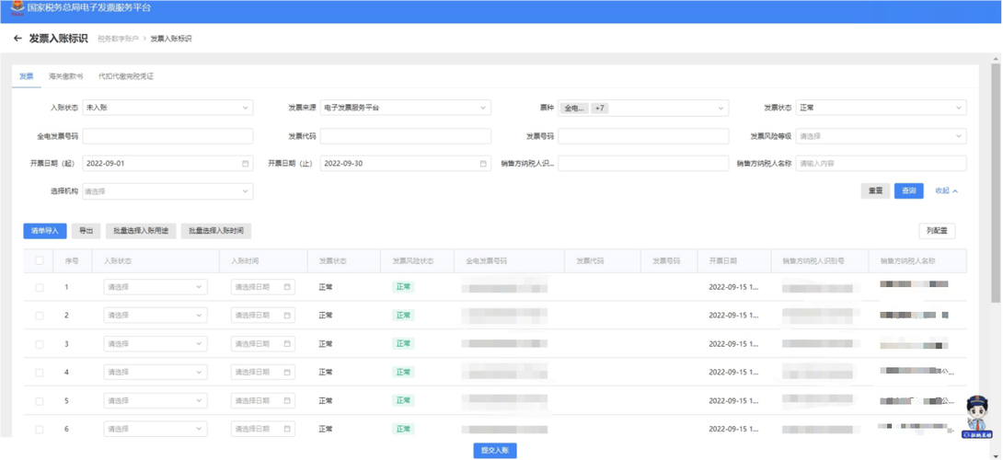Collapse filters with 收起 link
Image resolution: width=1003 pixels, height=460 pixels.
pyautogui.click(x=946, y=190)
